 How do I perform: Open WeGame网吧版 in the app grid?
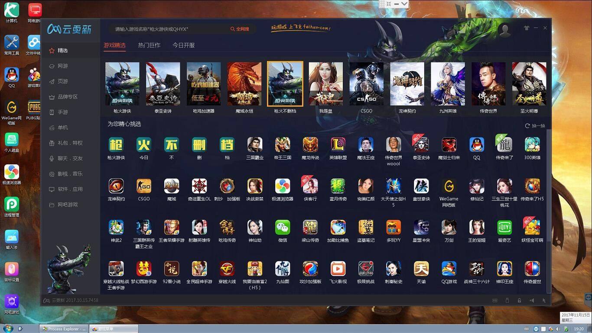[449, 186]
